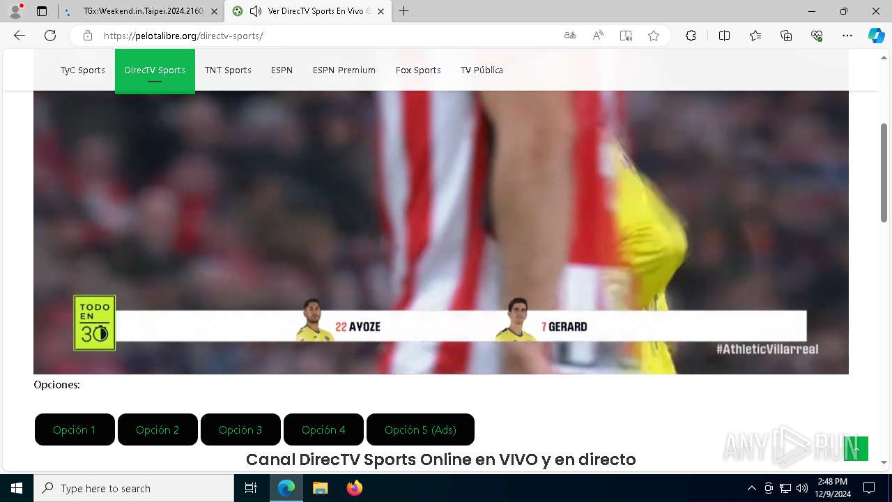Open a new browser tab
This screenshot has width=892, height=502.
point(404,11)
